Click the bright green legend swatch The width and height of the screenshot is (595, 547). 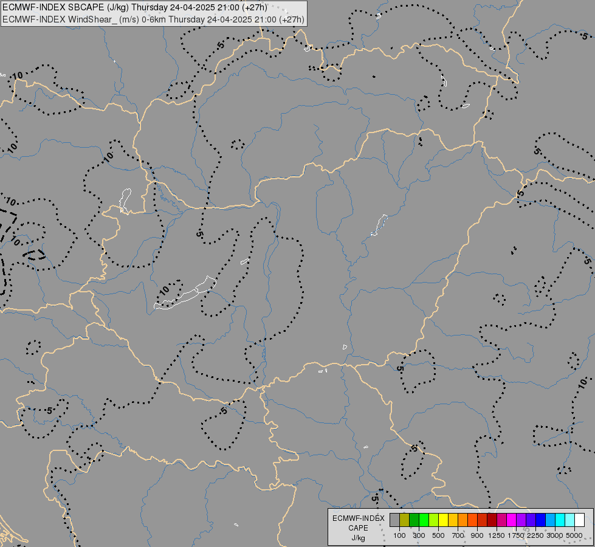pyautogui.click(x=424, y=520)
